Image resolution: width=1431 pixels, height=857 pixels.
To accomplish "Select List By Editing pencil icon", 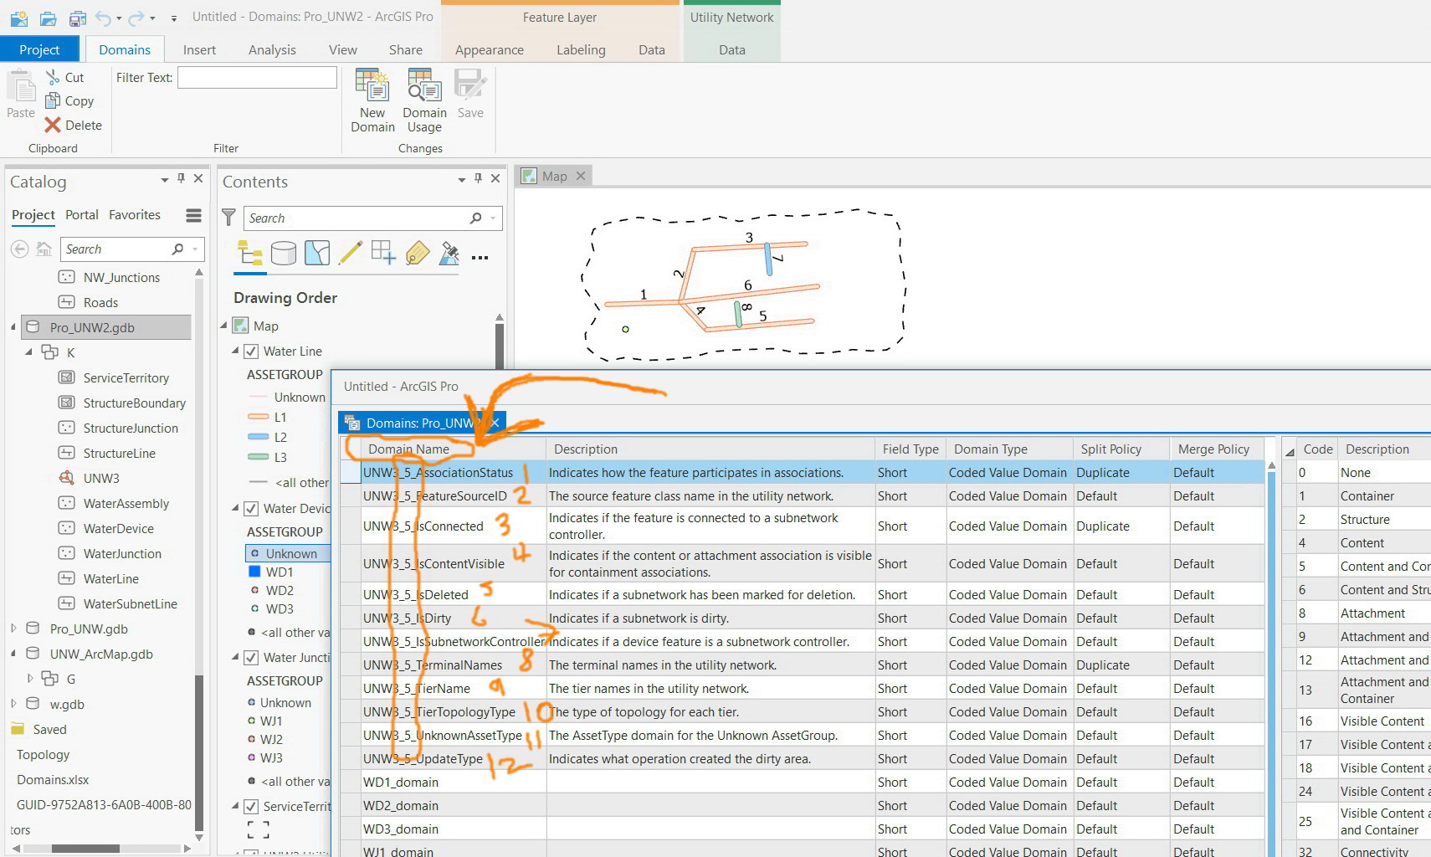I will tap(350, 253).
